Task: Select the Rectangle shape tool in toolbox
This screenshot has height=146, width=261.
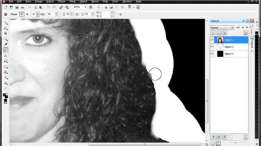Action: point(6,67)
